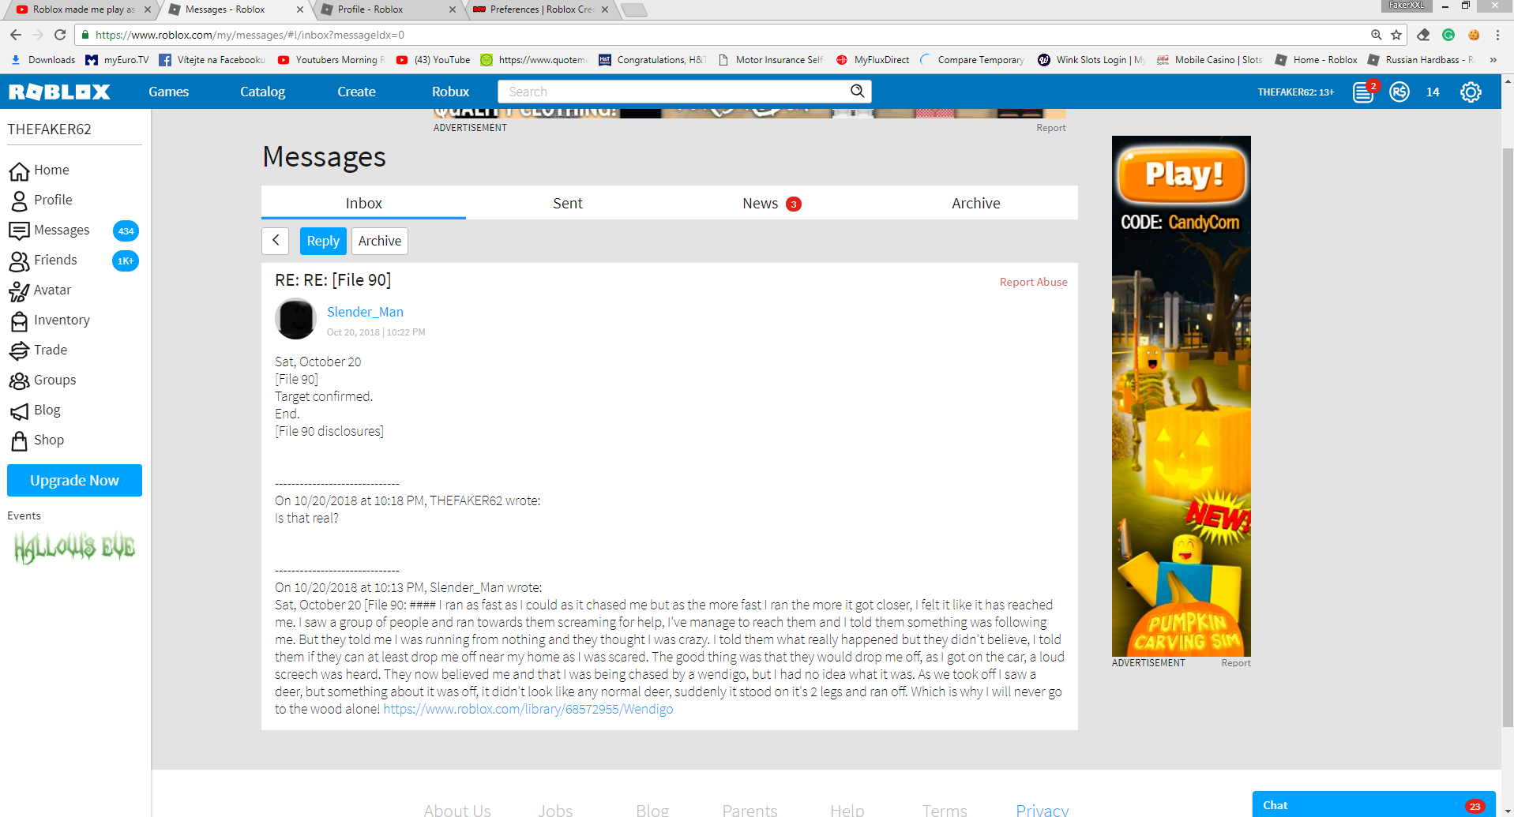Switch to the Preferences Roblox Creator tab
Viewport: 1514px width, 817px height.
point(541,9)
